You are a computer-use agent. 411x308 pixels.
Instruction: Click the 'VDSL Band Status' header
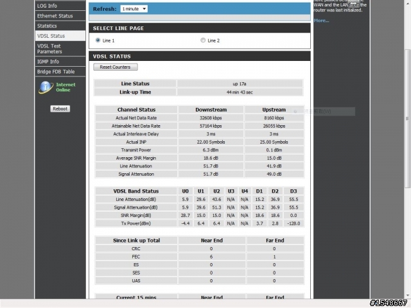[x=136, y=191]
